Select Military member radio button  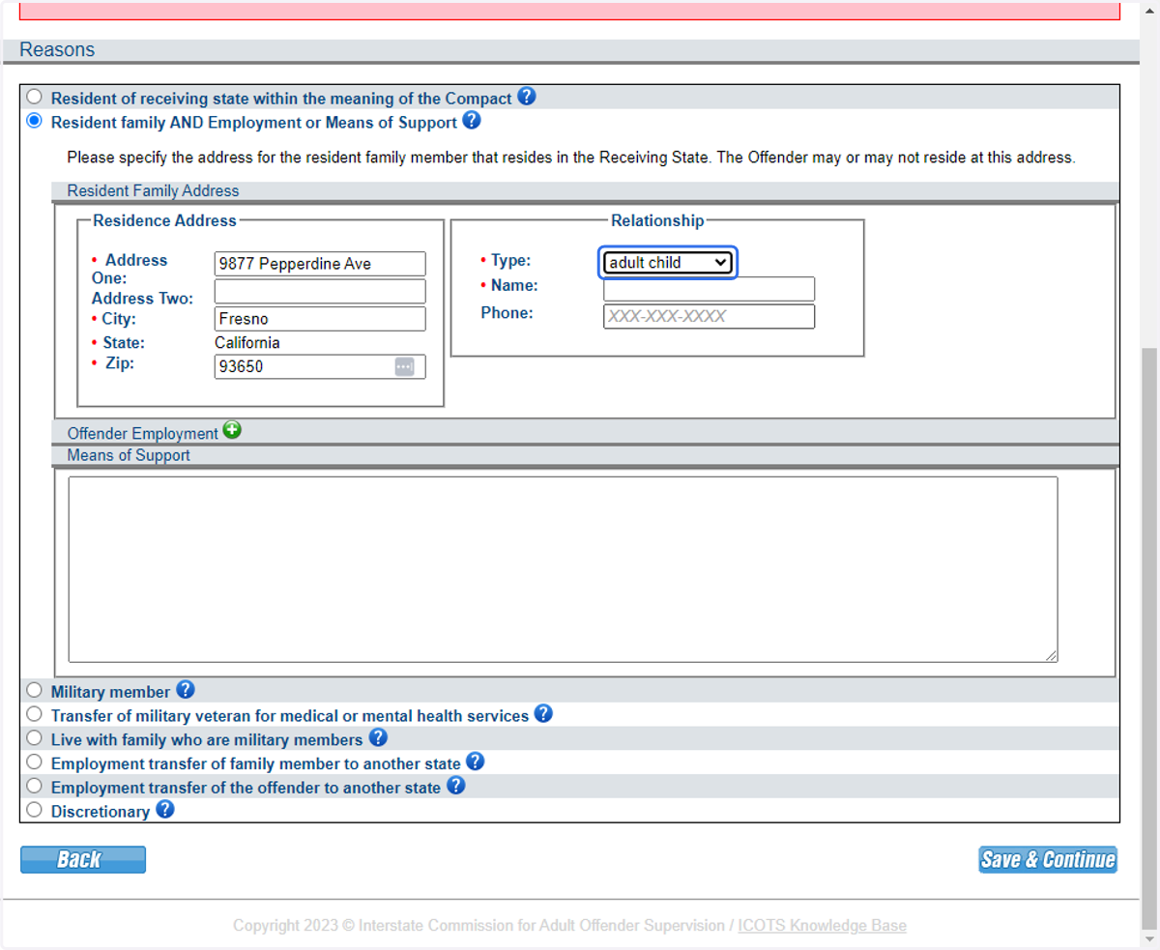click(35, 690)
